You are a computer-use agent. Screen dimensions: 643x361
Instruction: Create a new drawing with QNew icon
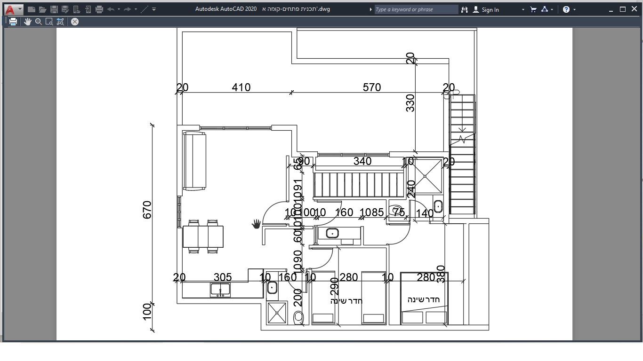tap(31, 9)
